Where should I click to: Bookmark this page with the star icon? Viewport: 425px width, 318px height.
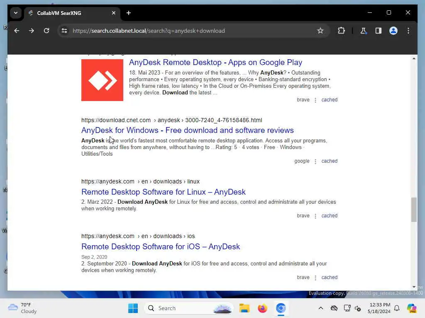pos(320,31)
